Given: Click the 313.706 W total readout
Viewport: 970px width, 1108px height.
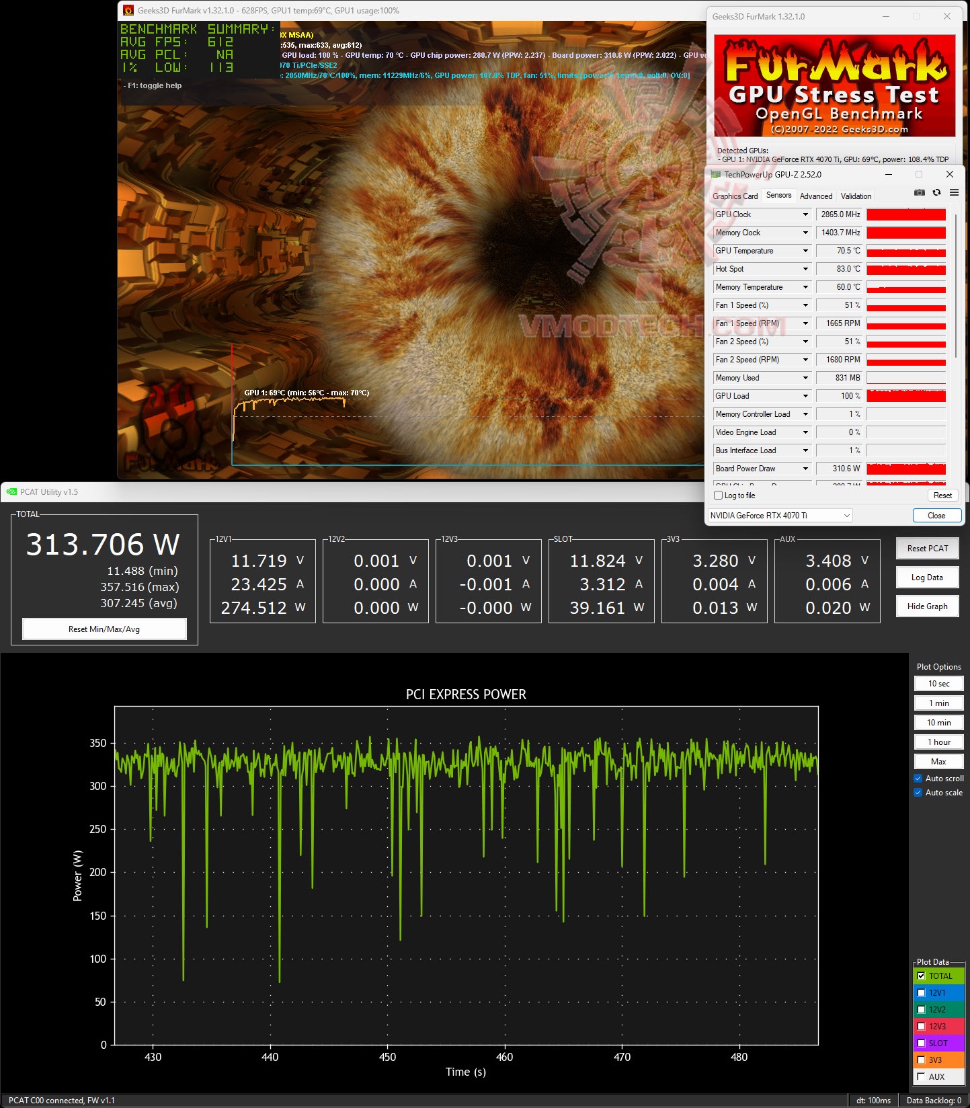Looking at the screenshot, I should (103, 545).
